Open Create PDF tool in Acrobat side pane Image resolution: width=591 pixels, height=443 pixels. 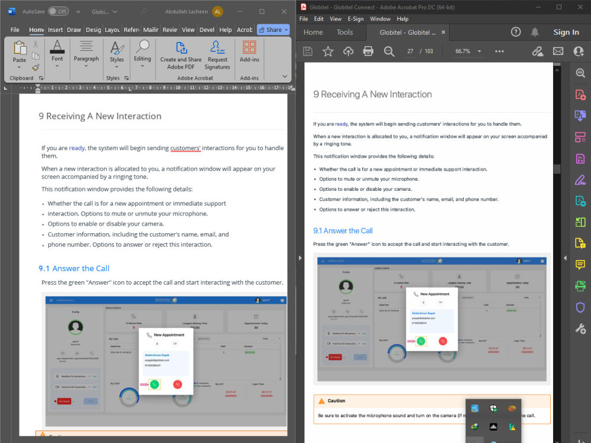tap(580, 94)
